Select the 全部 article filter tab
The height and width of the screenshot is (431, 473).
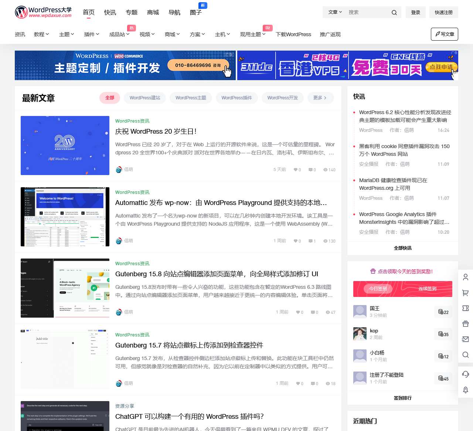(x=110, y=98)
